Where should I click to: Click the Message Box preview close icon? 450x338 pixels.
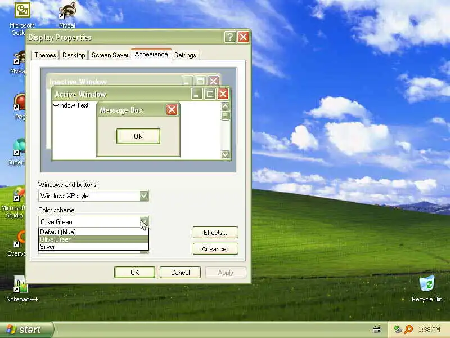click(x=172, y=109)
